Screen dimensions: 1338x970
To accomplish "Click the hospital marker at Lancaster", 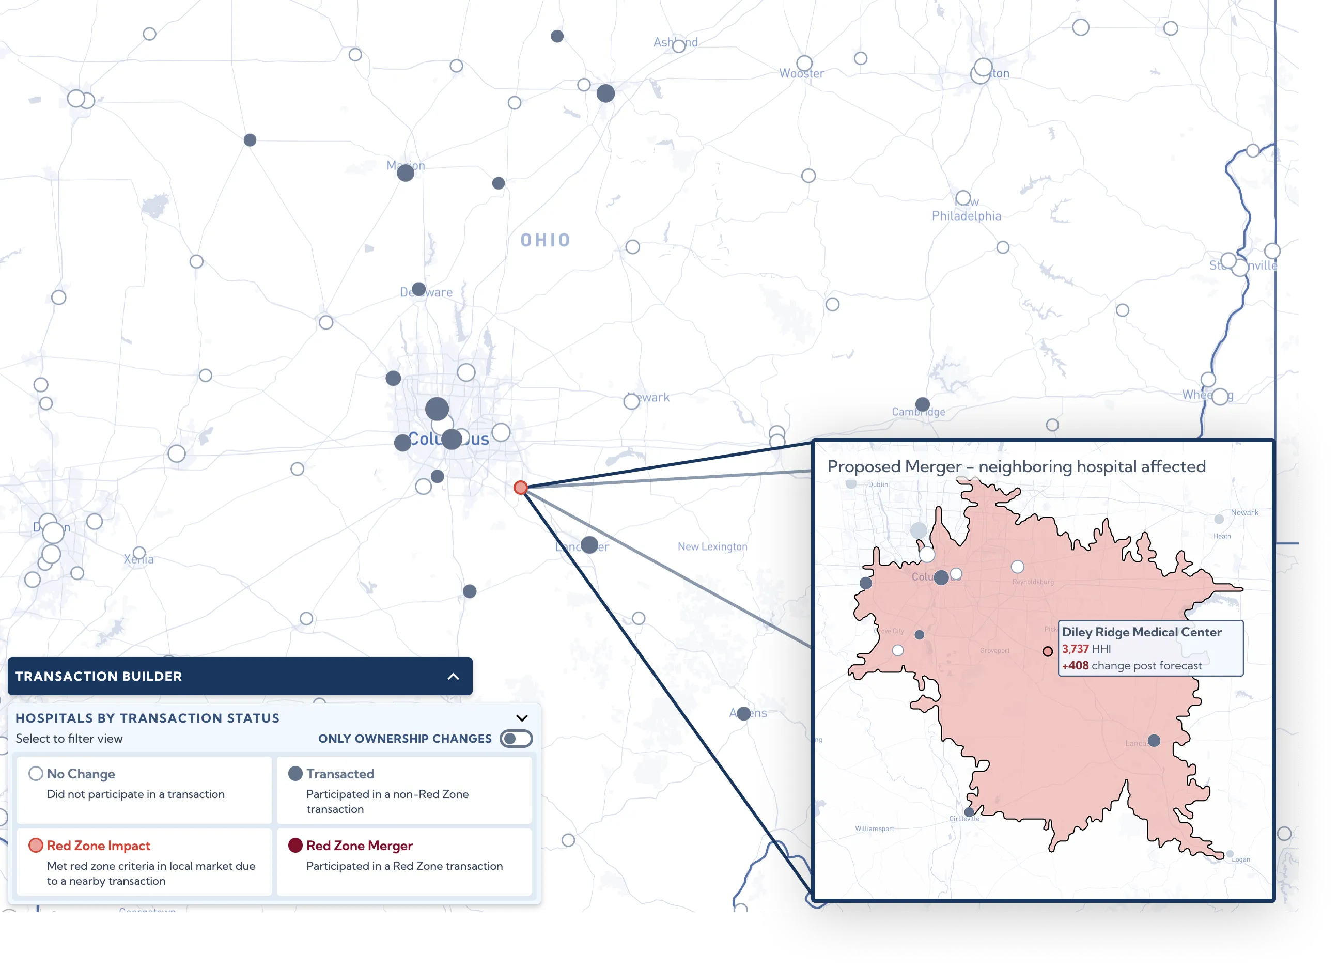I will [x=589, y=545].
